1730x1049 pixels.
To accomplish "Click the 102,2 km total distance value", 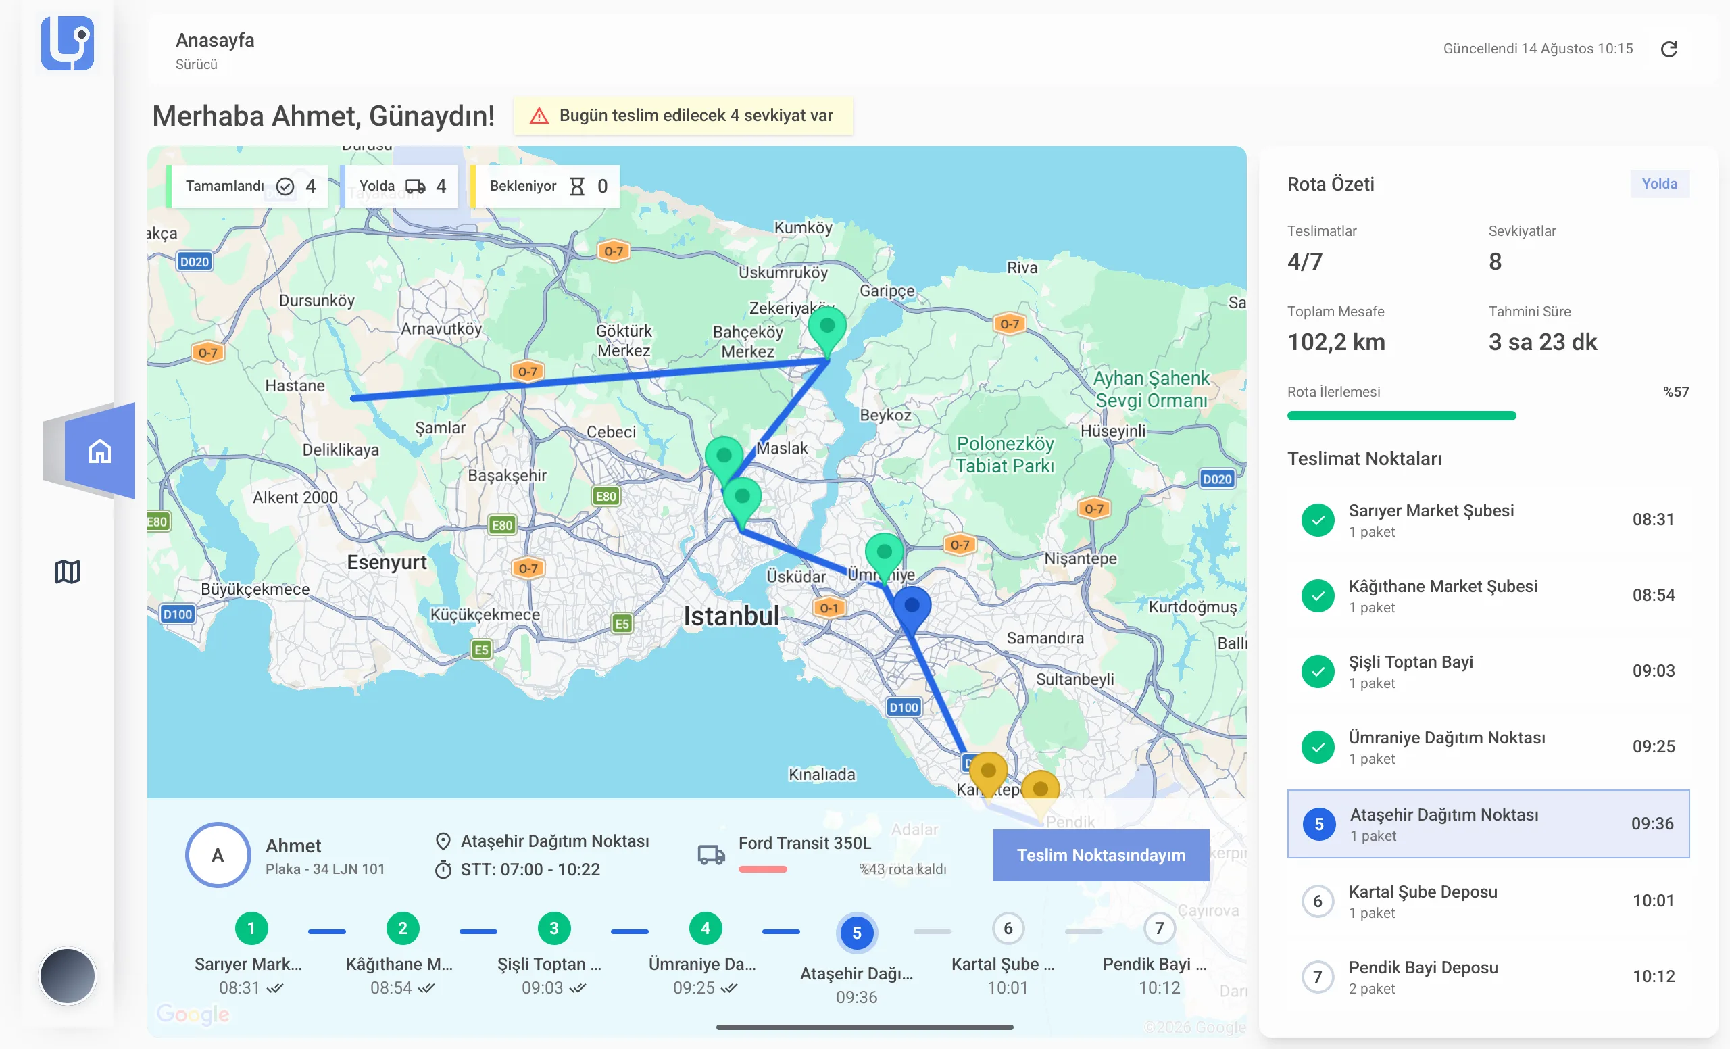I will [x=1335, y=342].
